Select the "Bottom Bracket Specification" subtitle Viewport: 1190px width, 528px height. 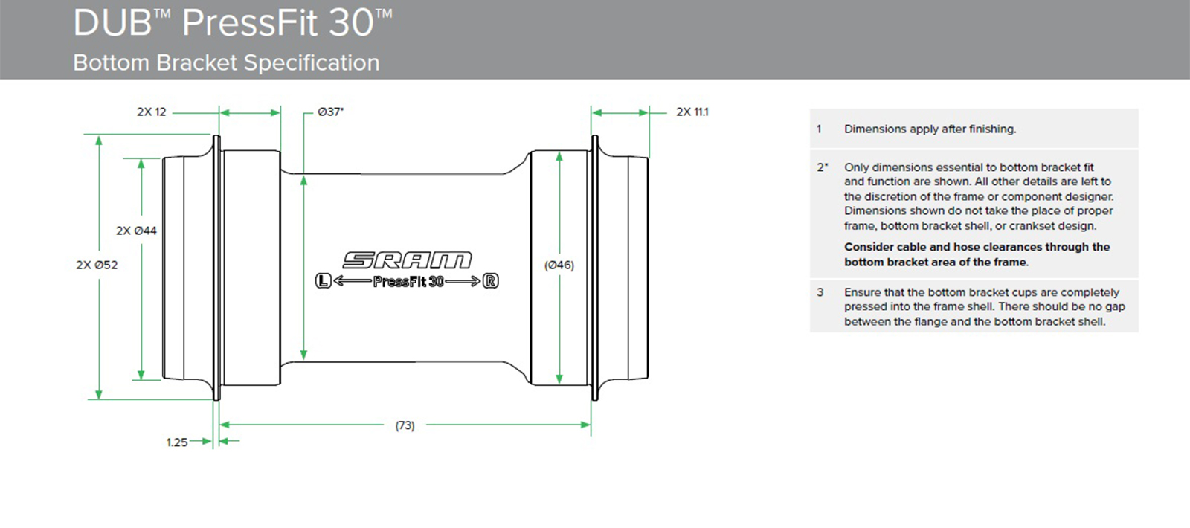[226, 63]
